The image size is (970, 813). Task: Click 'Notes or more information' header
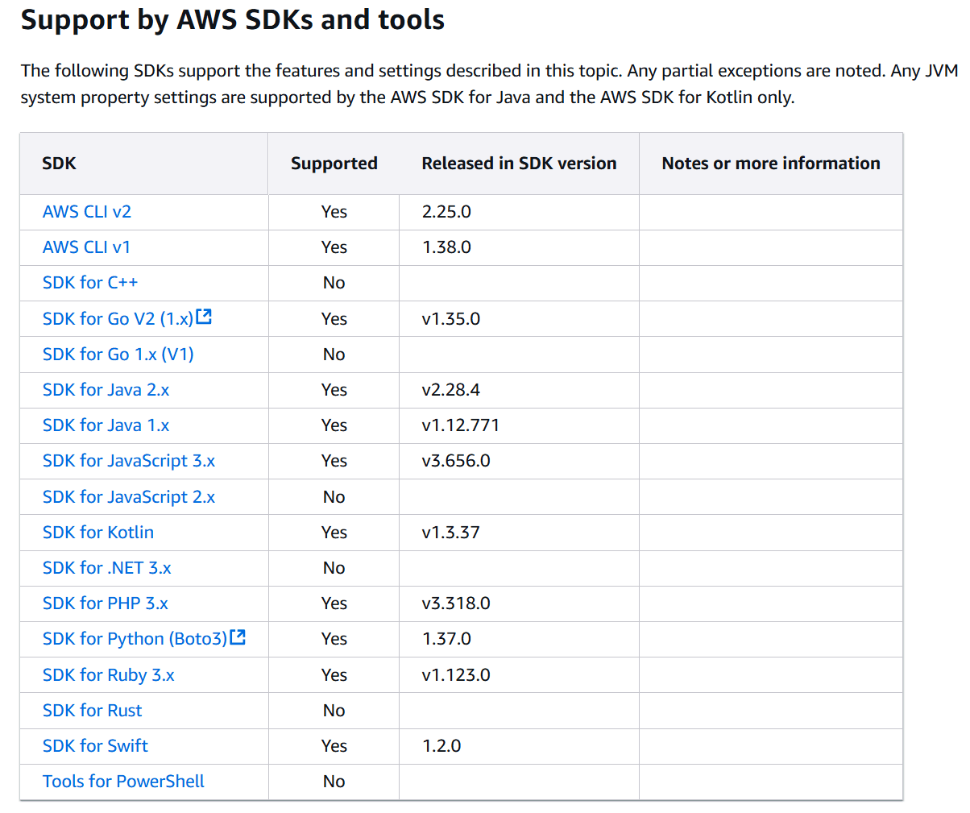coord(771,164)
